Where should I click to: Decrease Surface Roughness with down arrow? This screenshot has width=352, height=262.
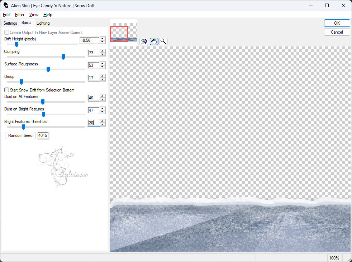[x=103, y=67]
